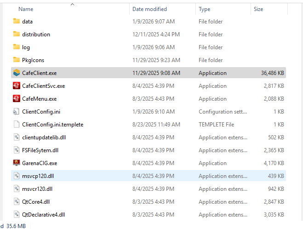Click the CafeClient.exe application icon
Image resolution: width=303 pixels, height=229 pixels.
[17, 73]
